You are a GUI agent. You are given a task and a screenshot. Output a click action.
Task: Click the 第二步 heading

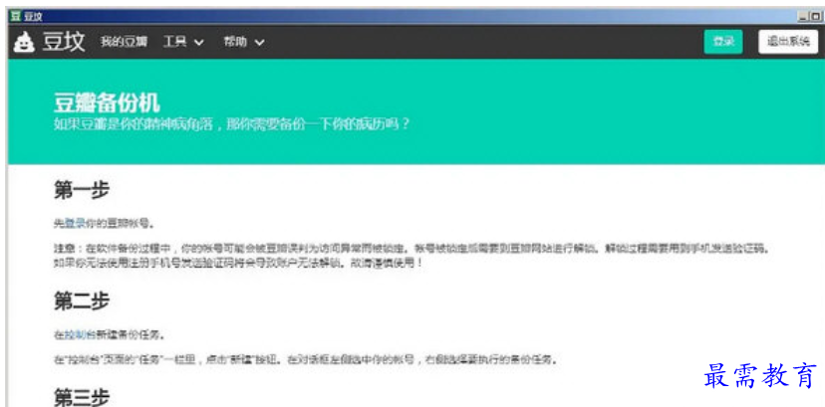82,301
